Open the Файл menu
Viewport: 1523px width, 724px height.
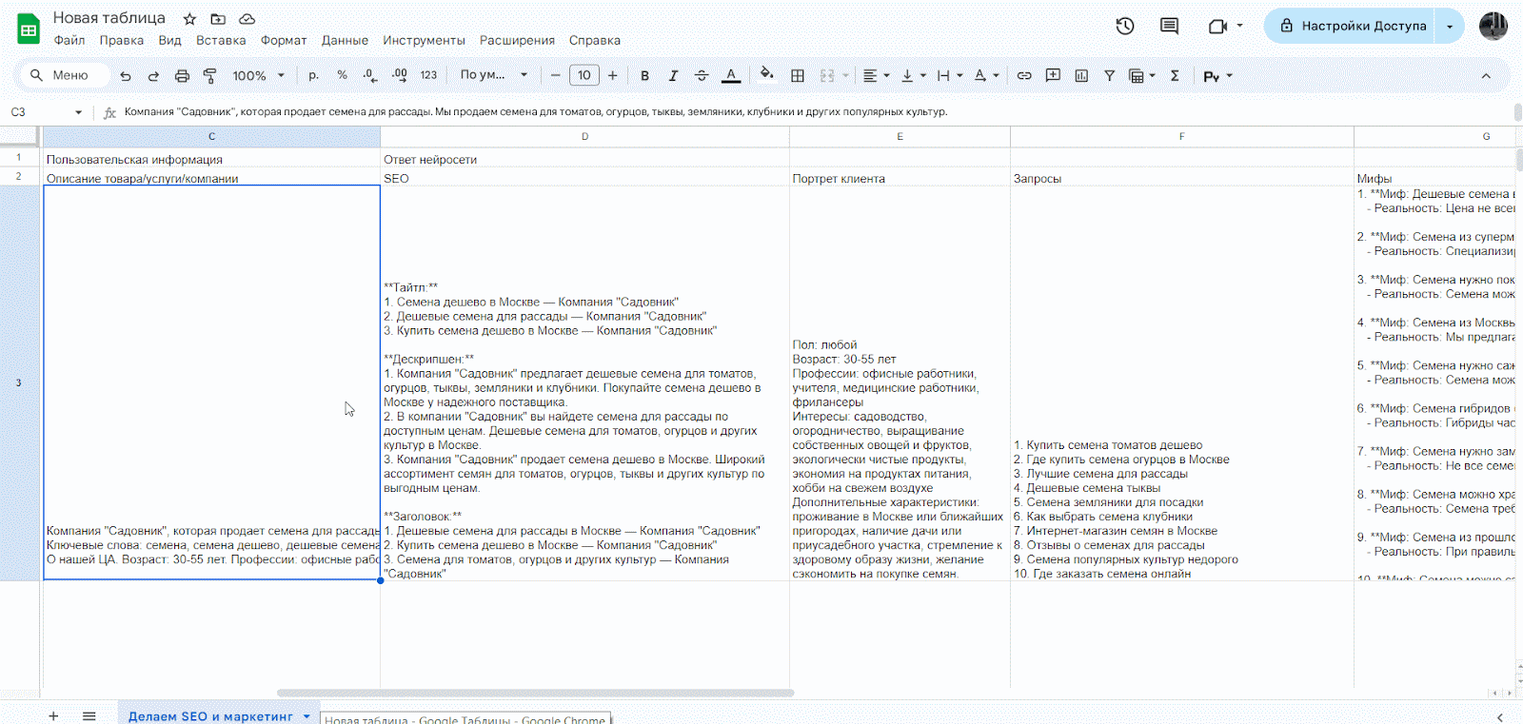pyautogui.click(x=69, y=41)
